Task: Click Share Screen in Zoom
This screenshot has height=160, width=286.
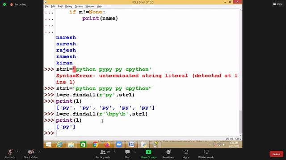Action: [x=148, y=154]
